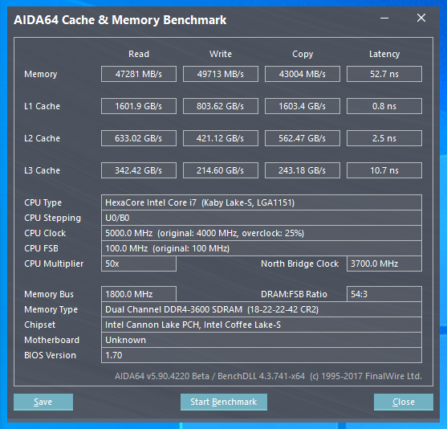447x429 pixels.
Task: Click the CPU Multiplier 50x box
Action: tap(139, 264)
